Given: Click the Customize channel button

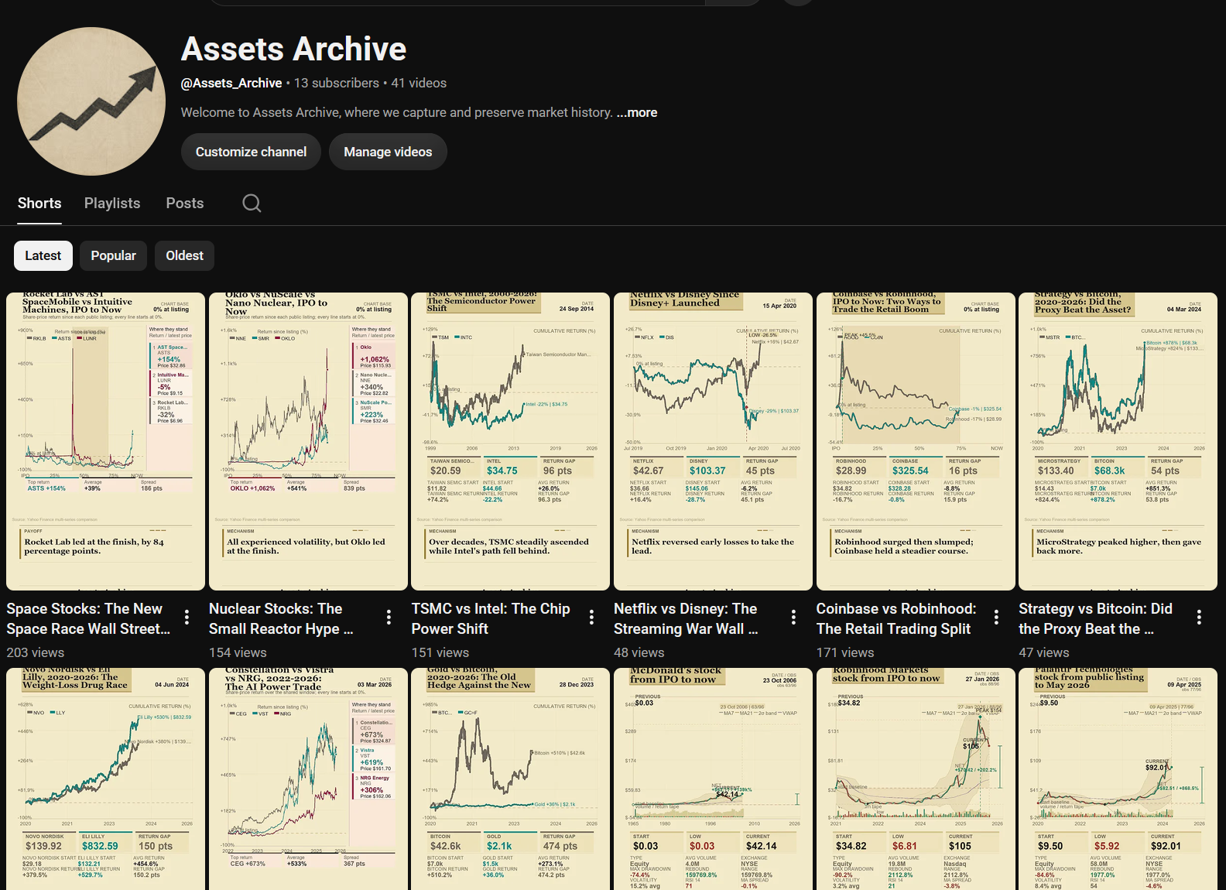Looking at the screenshot, I should tap(251, 152).
